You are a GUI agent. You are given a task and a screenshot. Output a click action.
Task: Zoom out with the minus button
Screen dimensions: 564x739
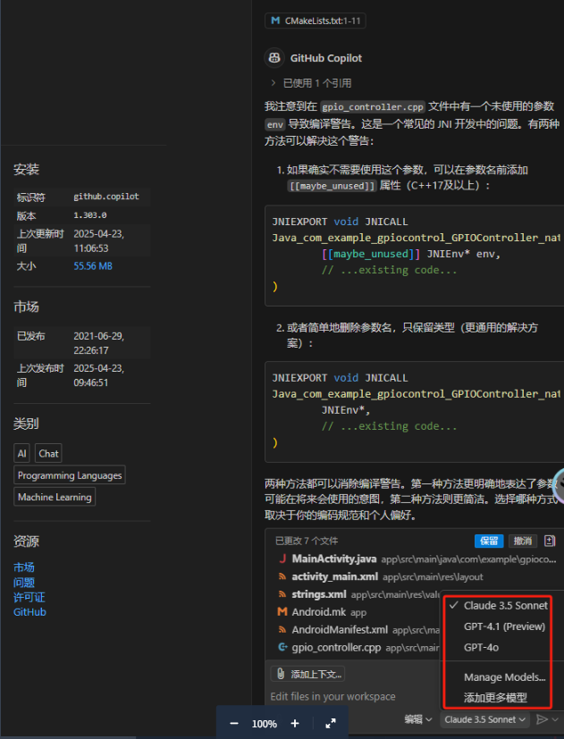(234, 724)
